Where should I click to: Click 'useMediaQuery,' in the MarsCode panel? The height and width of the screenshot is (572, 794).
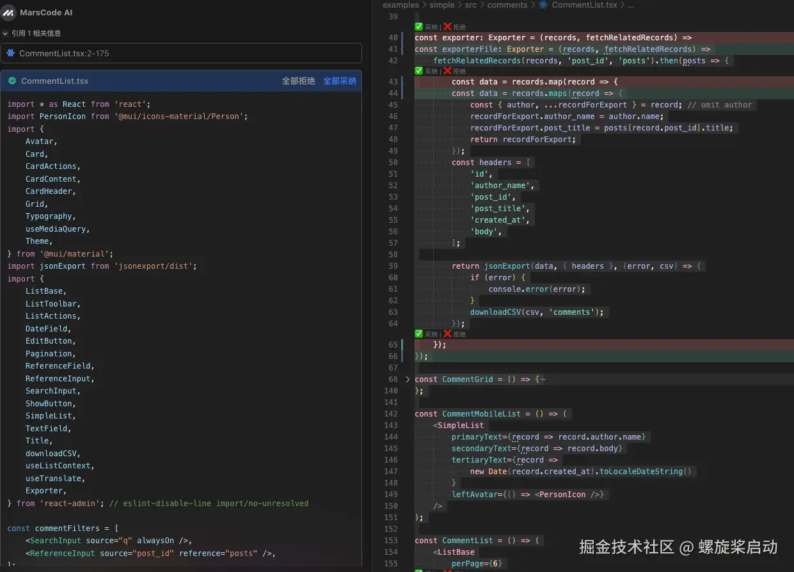click(x=58, y=229)
